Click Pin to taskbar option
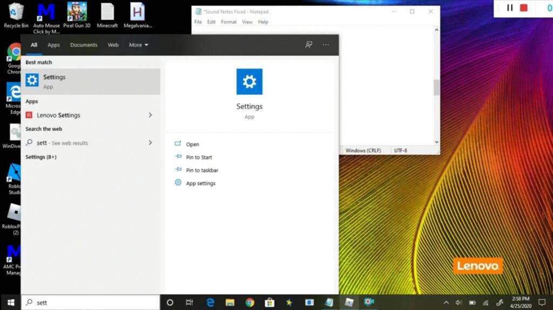This screenshot has width=553, height=310. click(x=202, y=170)
